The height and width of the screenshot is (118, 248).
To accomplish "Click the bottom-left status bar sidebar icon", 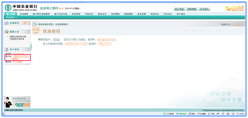I will (4, 114).
